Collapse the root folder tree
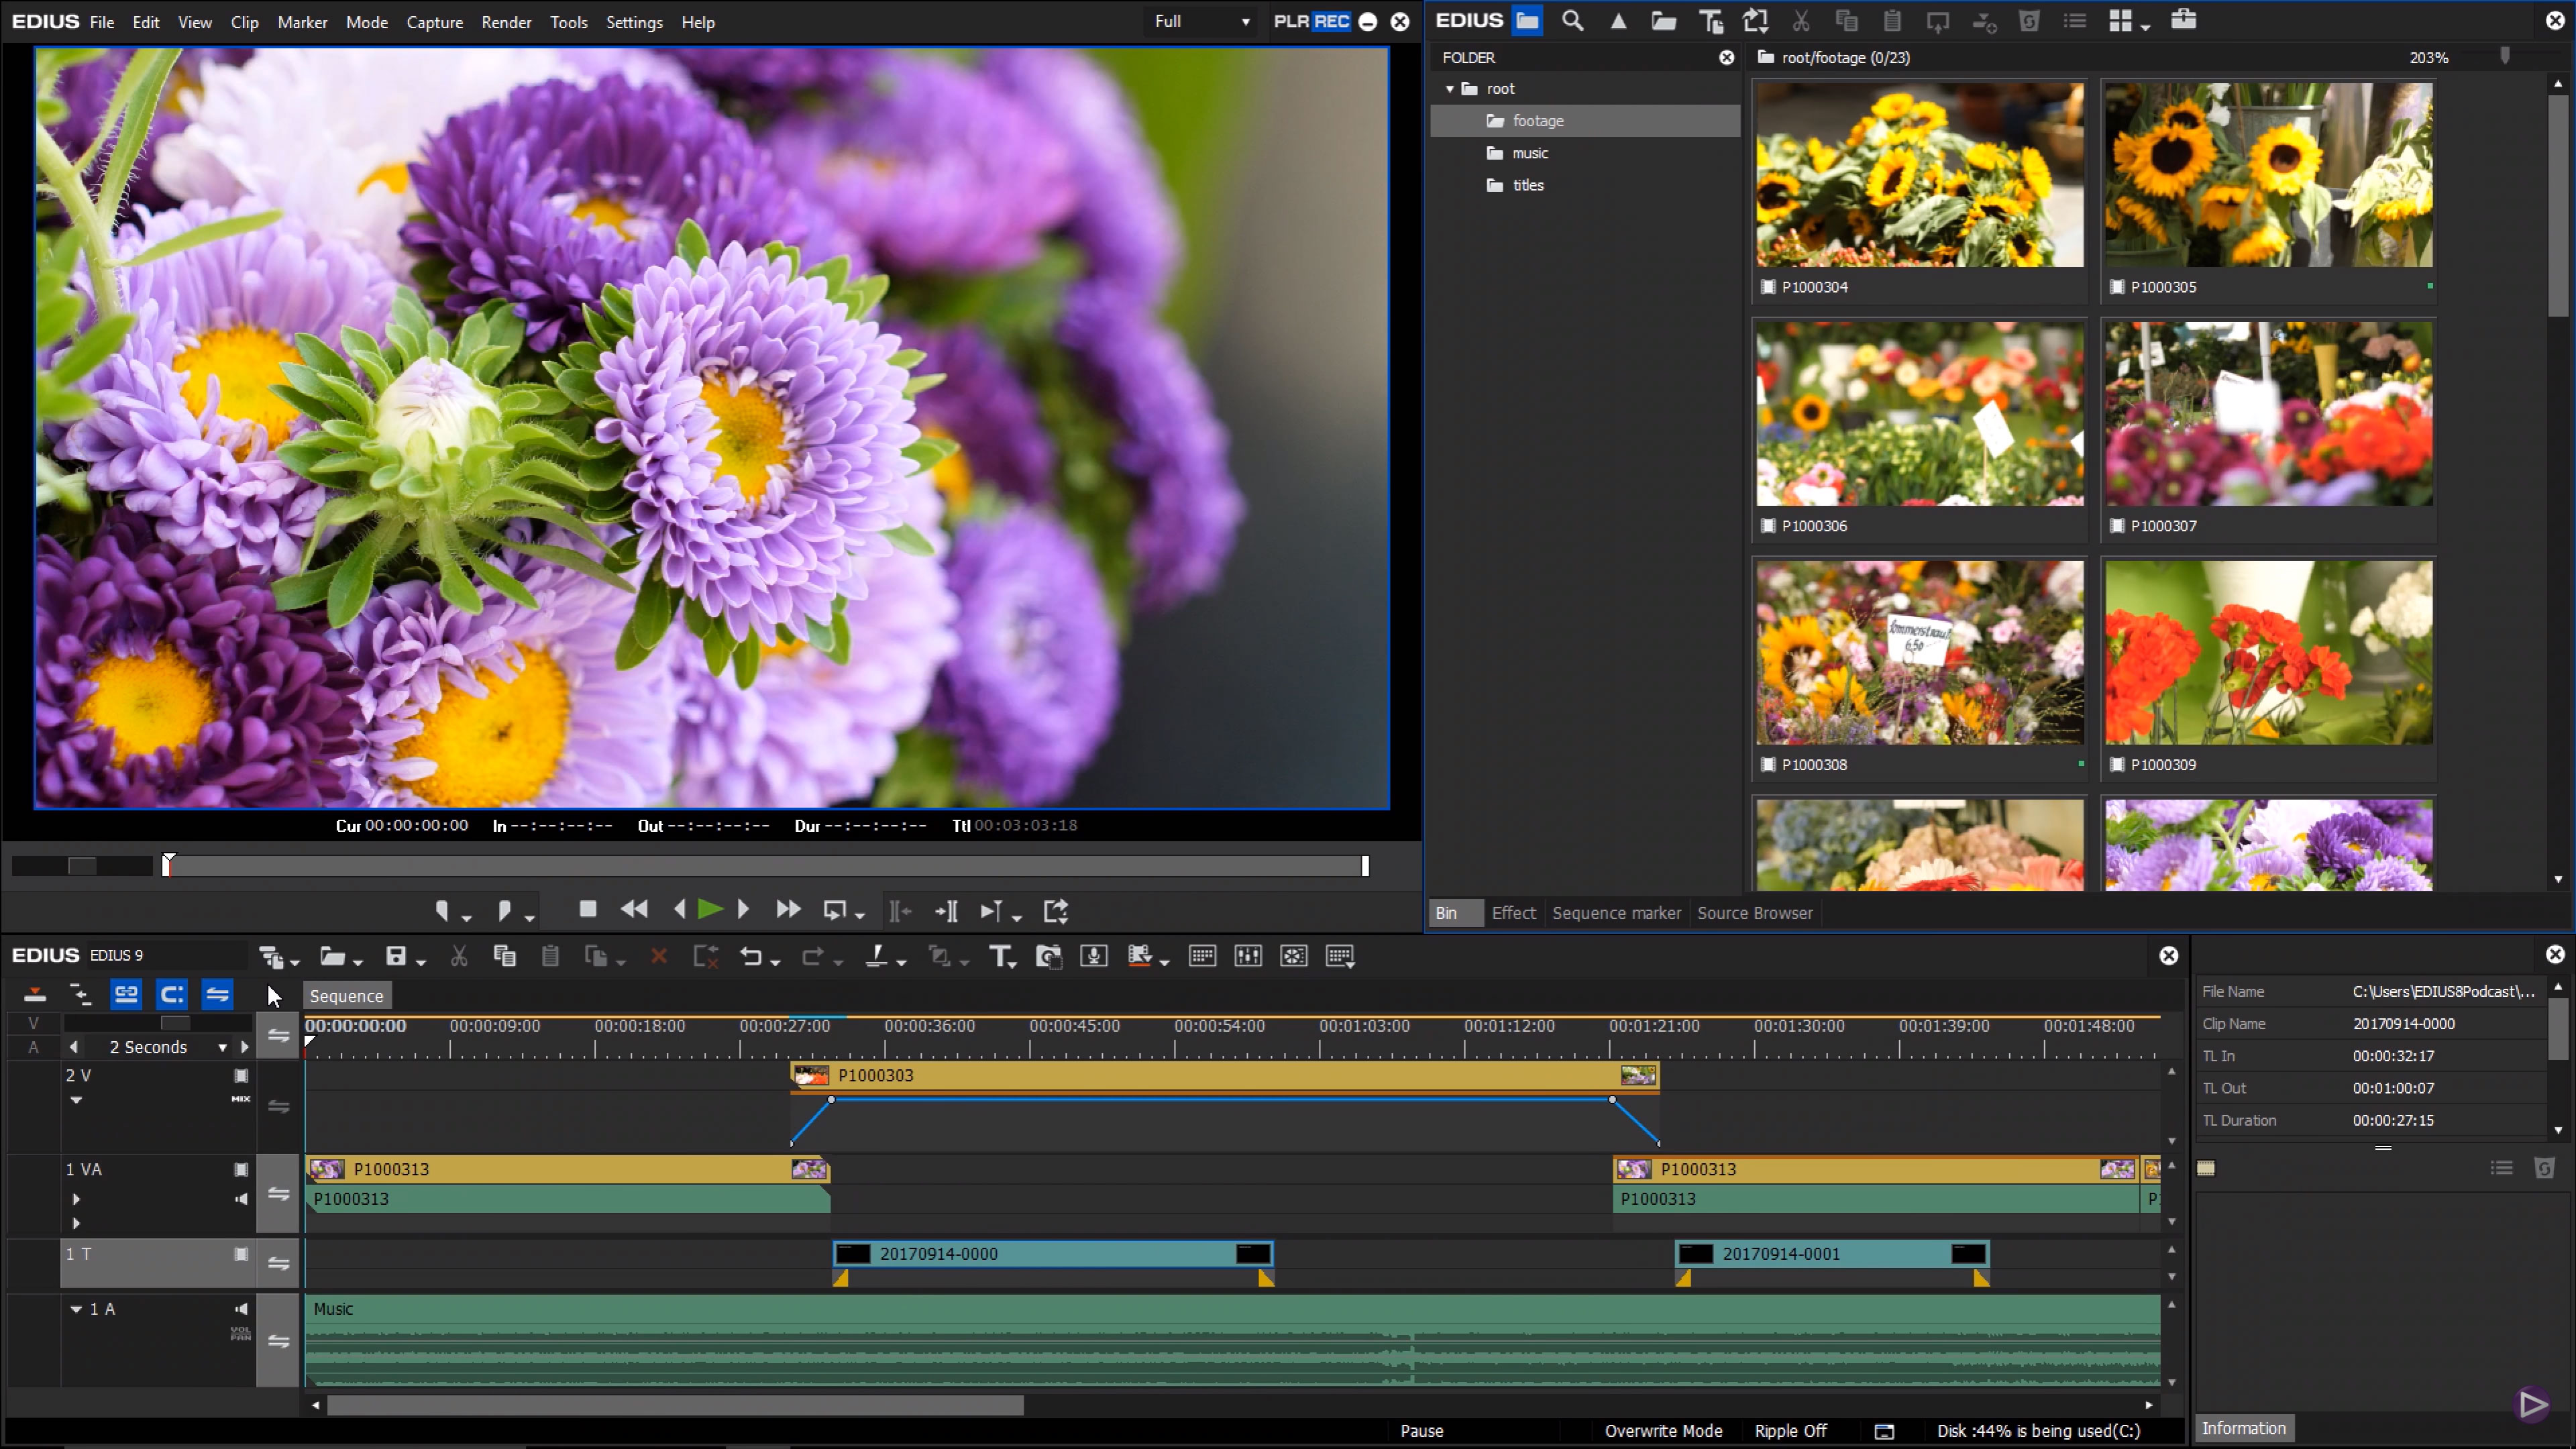 click(1450, 89)
